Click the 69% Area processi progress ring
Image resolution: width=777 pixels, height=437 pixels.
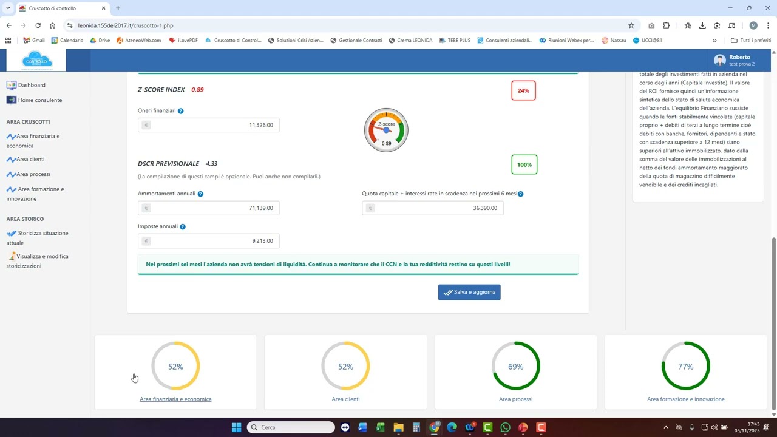[x=515, y=366]
